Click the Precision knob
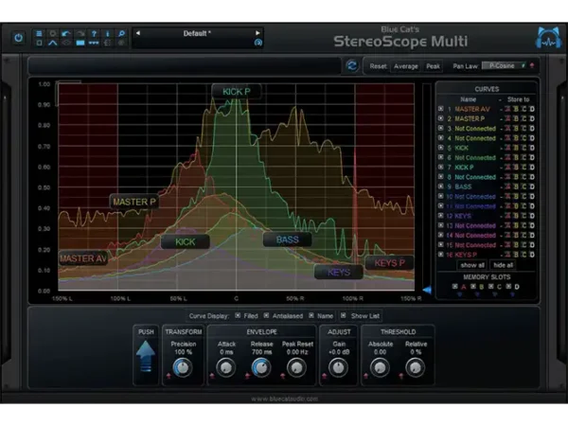Image resolution: width=568 pixels, height=426 pixels. [182, 367]
